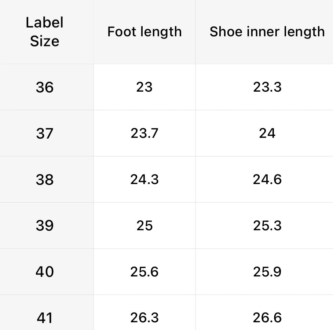Screen dimensions: 333x330
Task: Click shoe inner length value 24.6
Action: [x=267, y=180]
